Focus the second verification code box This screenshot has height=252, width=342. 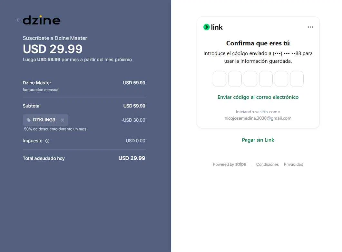click(x=235, y=79)
